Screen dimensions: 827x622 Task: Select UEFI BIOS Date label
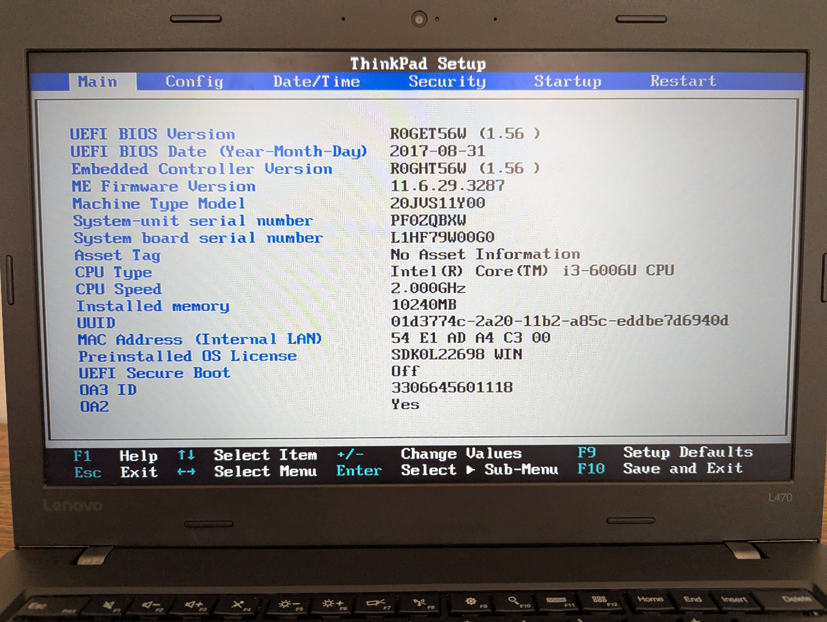[x=219, y=151]
